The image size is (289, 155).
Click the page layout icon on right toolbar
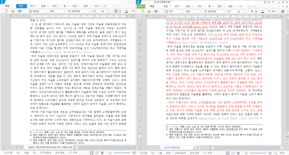coord(283,11)
